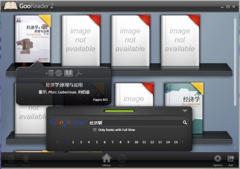Go to results page 12
This screenshot has width=240, height=169.
coord(152,142)
